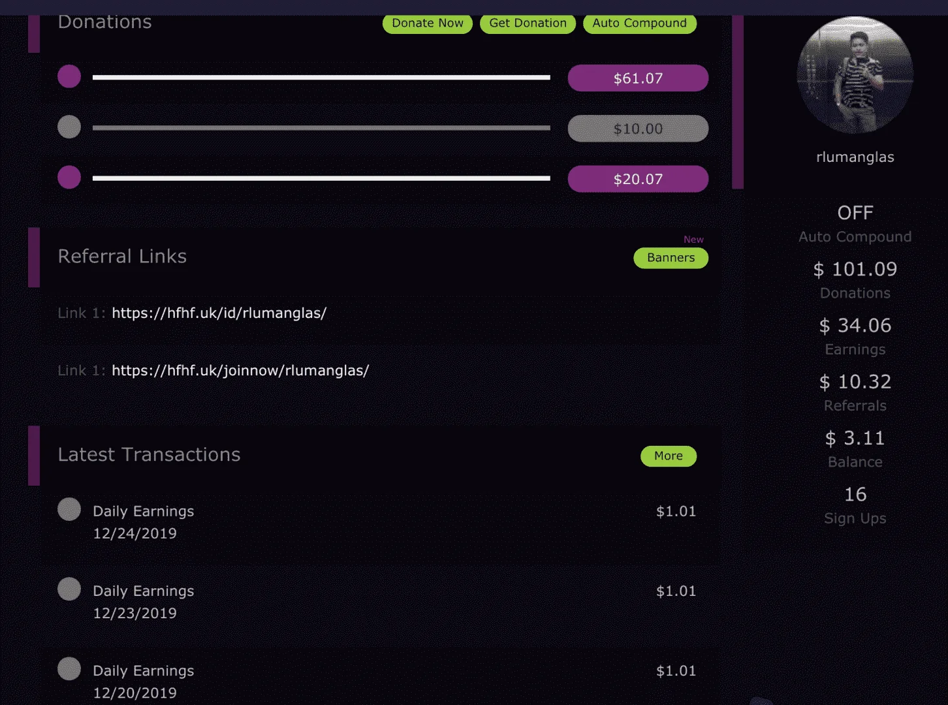The image size is (948, 705).
Task: Toggle the OFF Auto Compound status
Action: coord(855,213)
